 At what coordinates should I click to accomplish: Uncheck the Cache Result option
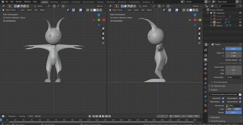[240, 102]
